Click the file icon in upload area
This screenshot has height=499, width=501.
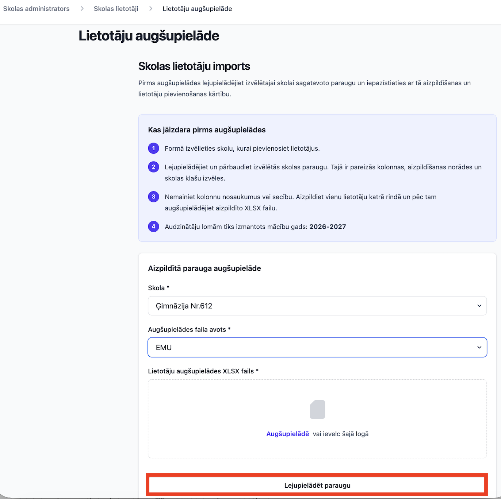(317, 409)
